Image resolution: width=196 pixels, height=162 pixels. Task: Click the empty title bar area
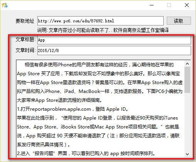coord(77,5)
